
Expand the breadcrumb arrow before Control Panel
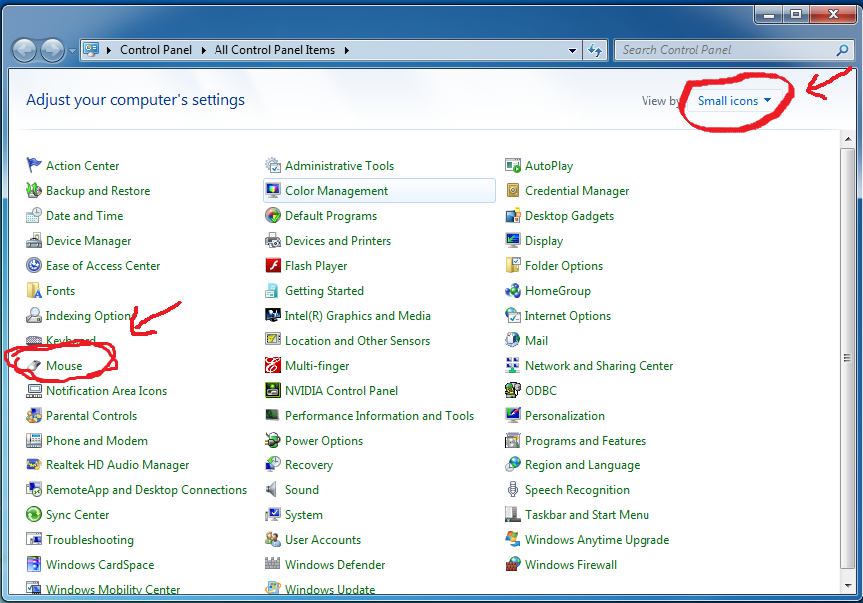pos(109,50)
